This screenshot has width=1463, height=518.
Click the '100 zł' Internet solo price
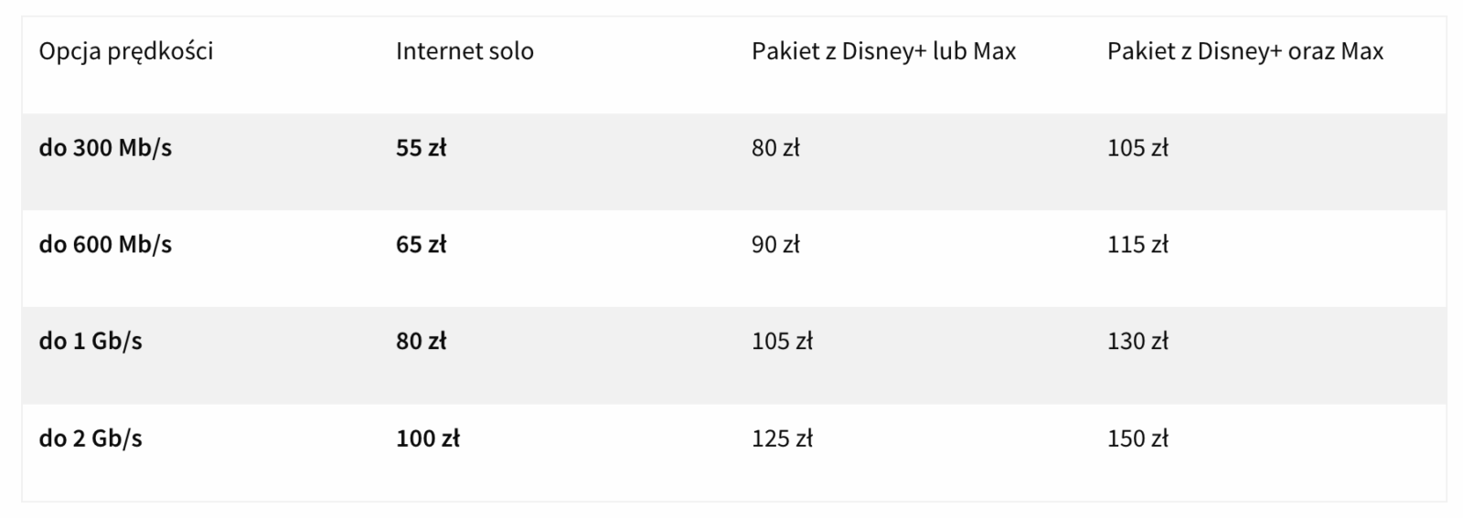427,439
